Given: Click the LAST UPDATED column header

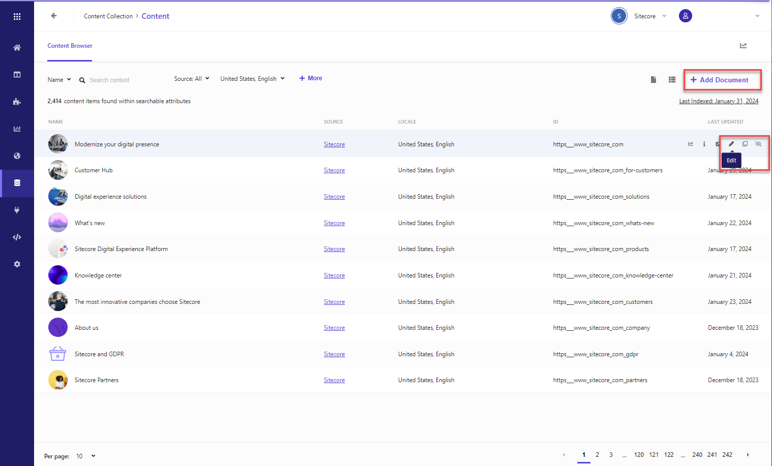Looking at the screenshot, I should (x=725, y=122).
